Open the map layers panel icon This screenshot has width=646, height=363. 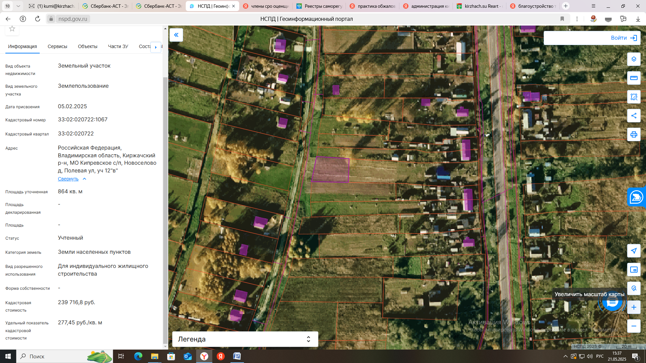[x=634, y=59]
